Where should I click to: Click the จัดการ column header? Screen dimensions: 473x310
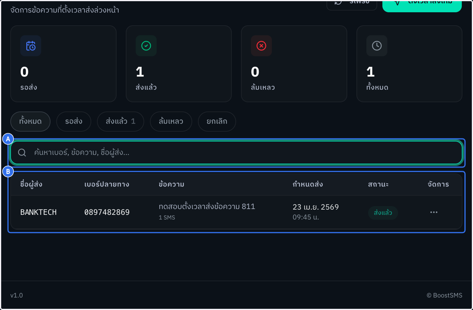pos(438,184)
